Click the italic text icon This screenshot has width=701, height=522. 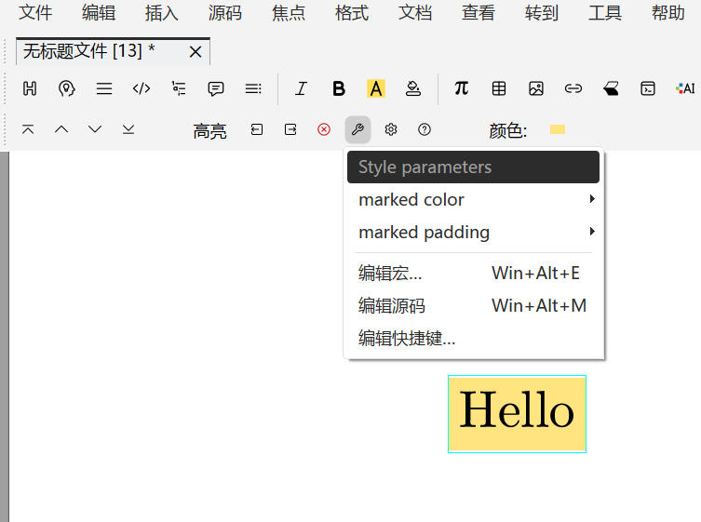tap(301, 88)
